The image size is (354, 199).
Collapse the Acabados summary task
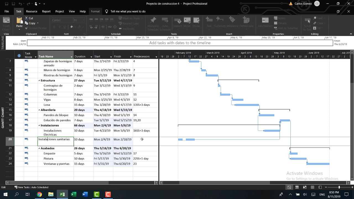[x=39, y=148]
